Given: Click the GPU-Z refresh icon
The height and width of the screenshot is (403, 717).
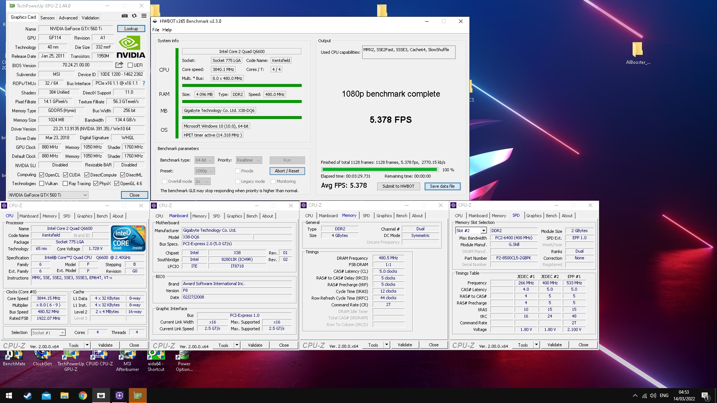Looking at the screenshot, I should [134, 16].
